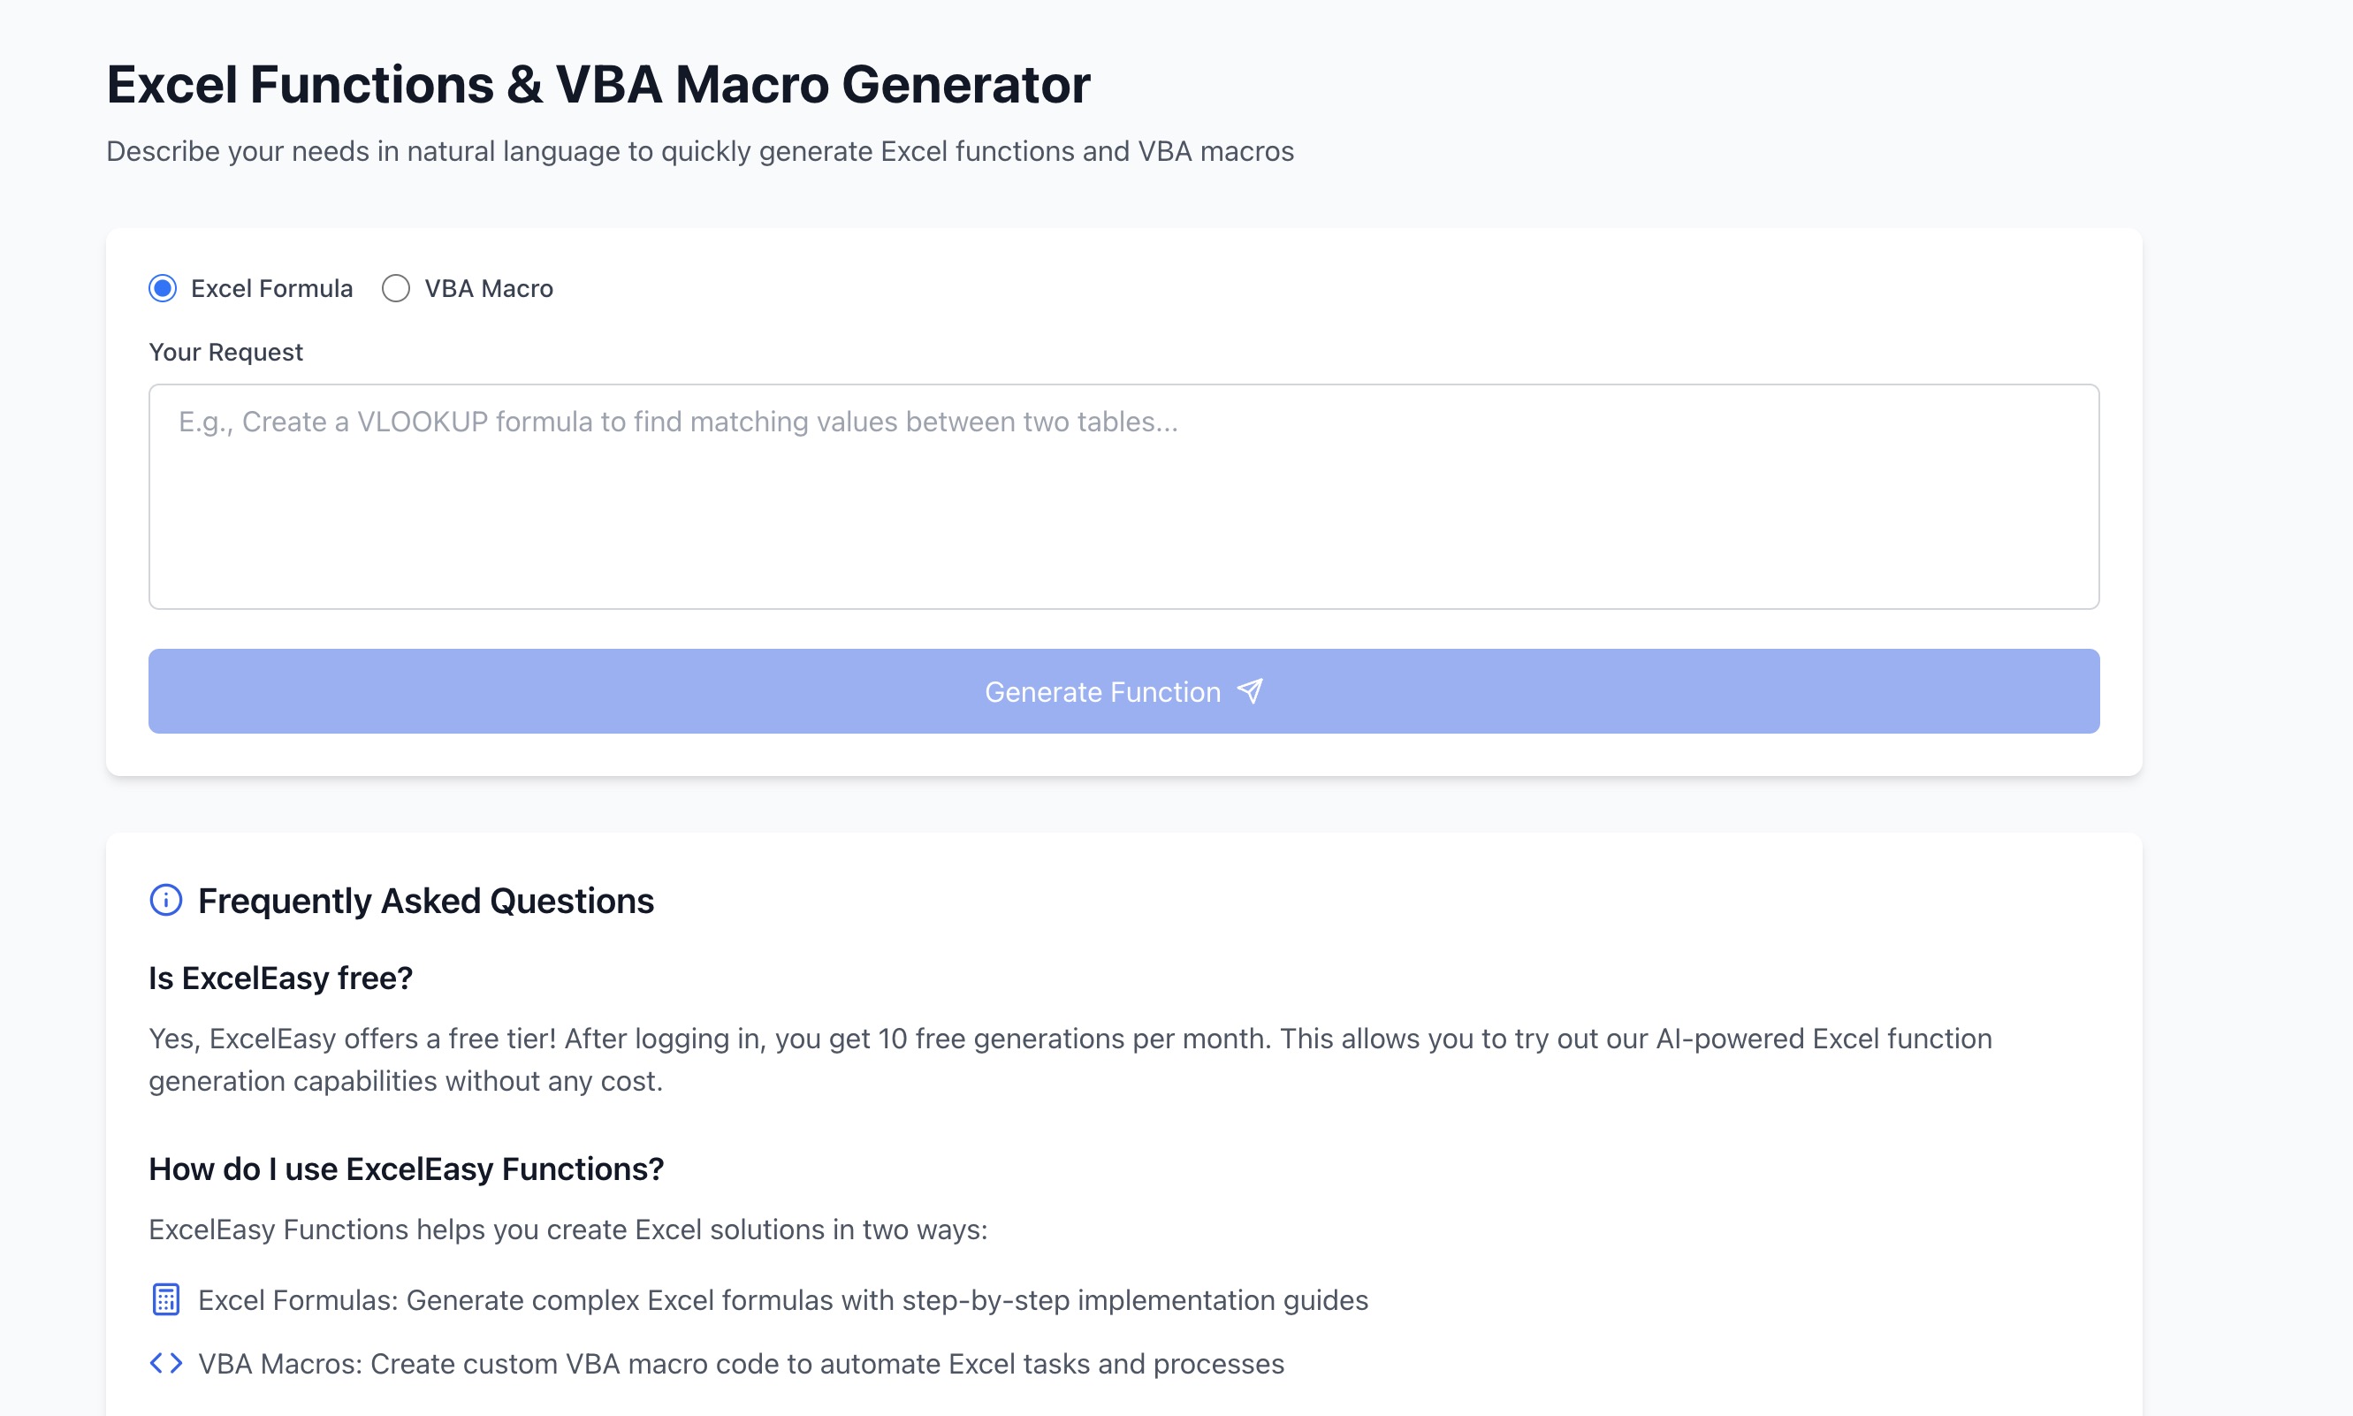The height and width of the screenshot is (1416, 2353).
Task: Click the "helps you create Excel solutions" sentence
Action: (x=568, y=1229)
